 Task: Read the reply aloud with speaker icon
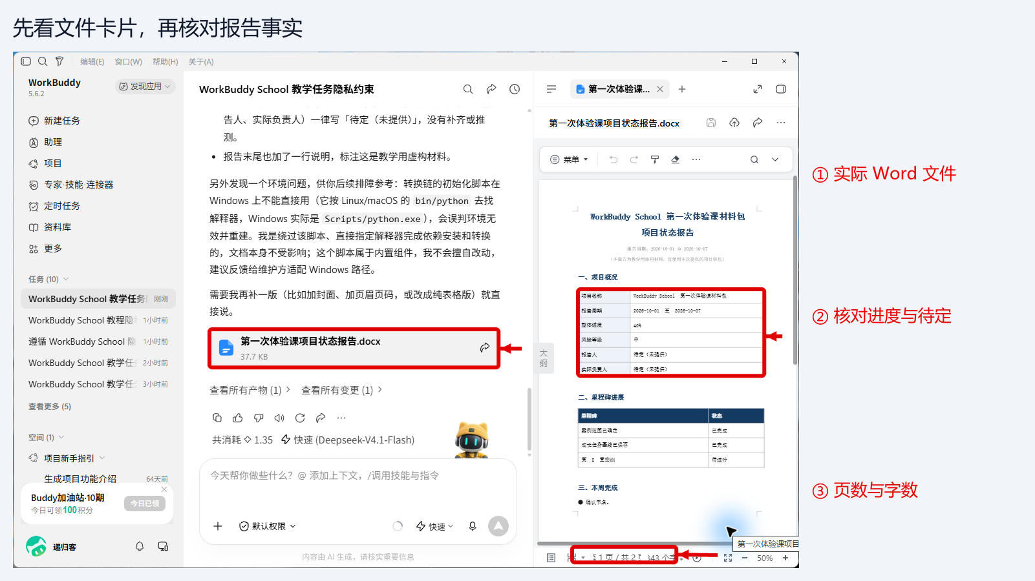[279, 418]
